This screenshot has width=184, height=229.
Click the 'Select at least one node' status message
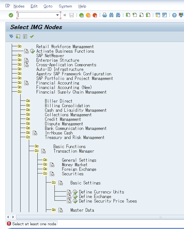click(x=34, y=224)
